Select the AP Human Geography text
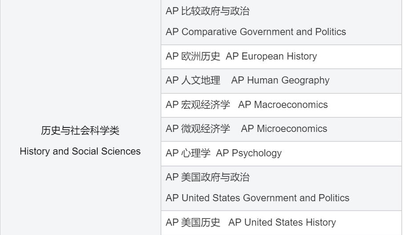 coord(280,80)
